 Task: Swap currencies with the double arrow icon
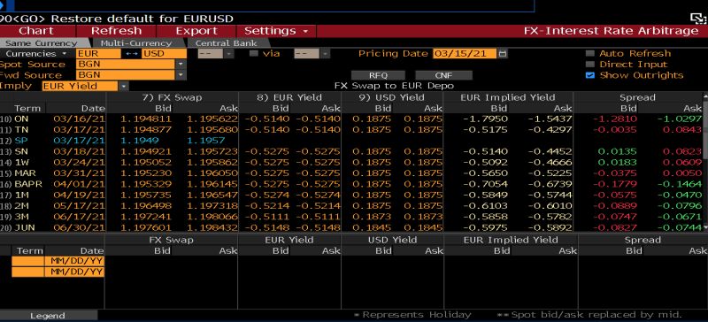131,54
